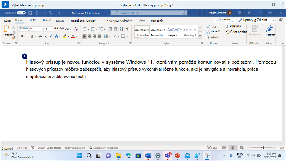Switch to the Vložiť tab
The width and height of the screenshot is (286, 161).
pyautogui.click(x=33, y=21)
